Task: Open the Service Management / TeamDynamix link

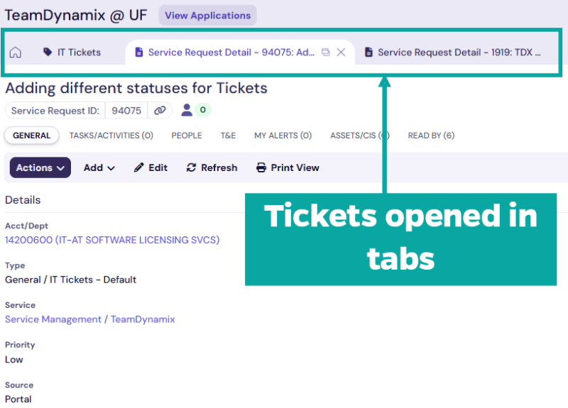Action: [x=90, y=319]
